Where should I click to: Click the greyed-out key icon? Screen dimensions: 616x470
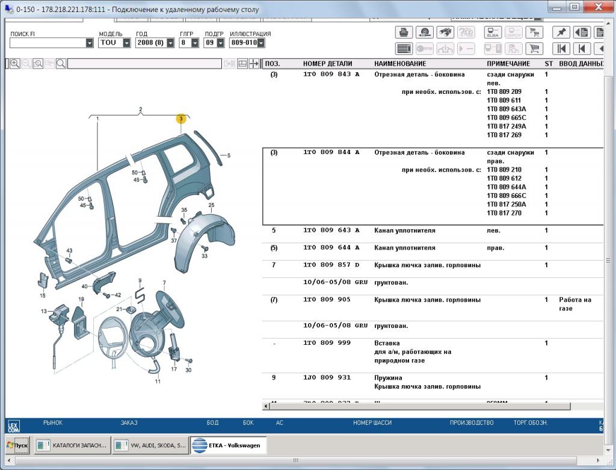click(x=424, y=48)
